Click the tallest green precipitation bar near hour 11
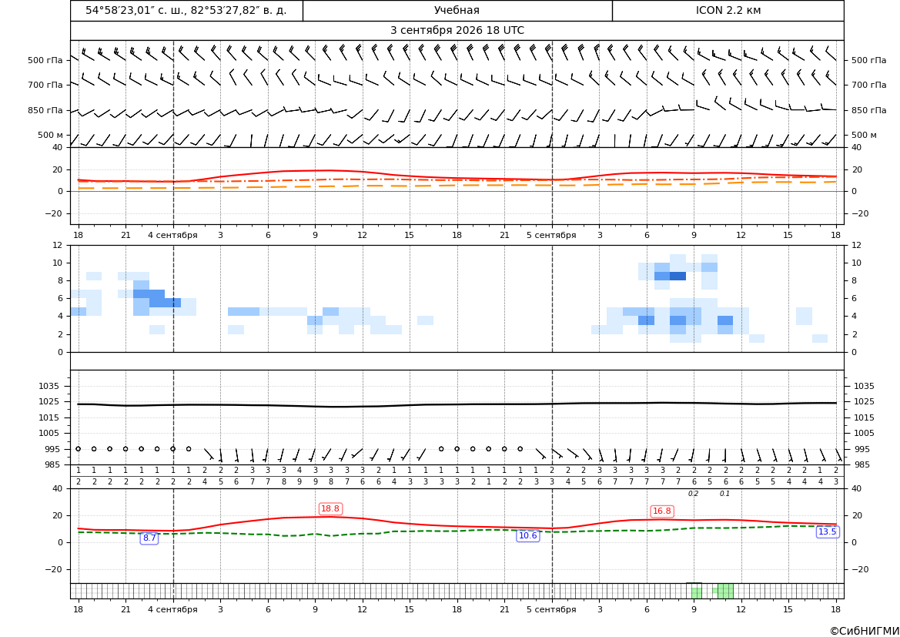This screenshot has height=637, width=900. pyautogui.click(x=725, y=591)
